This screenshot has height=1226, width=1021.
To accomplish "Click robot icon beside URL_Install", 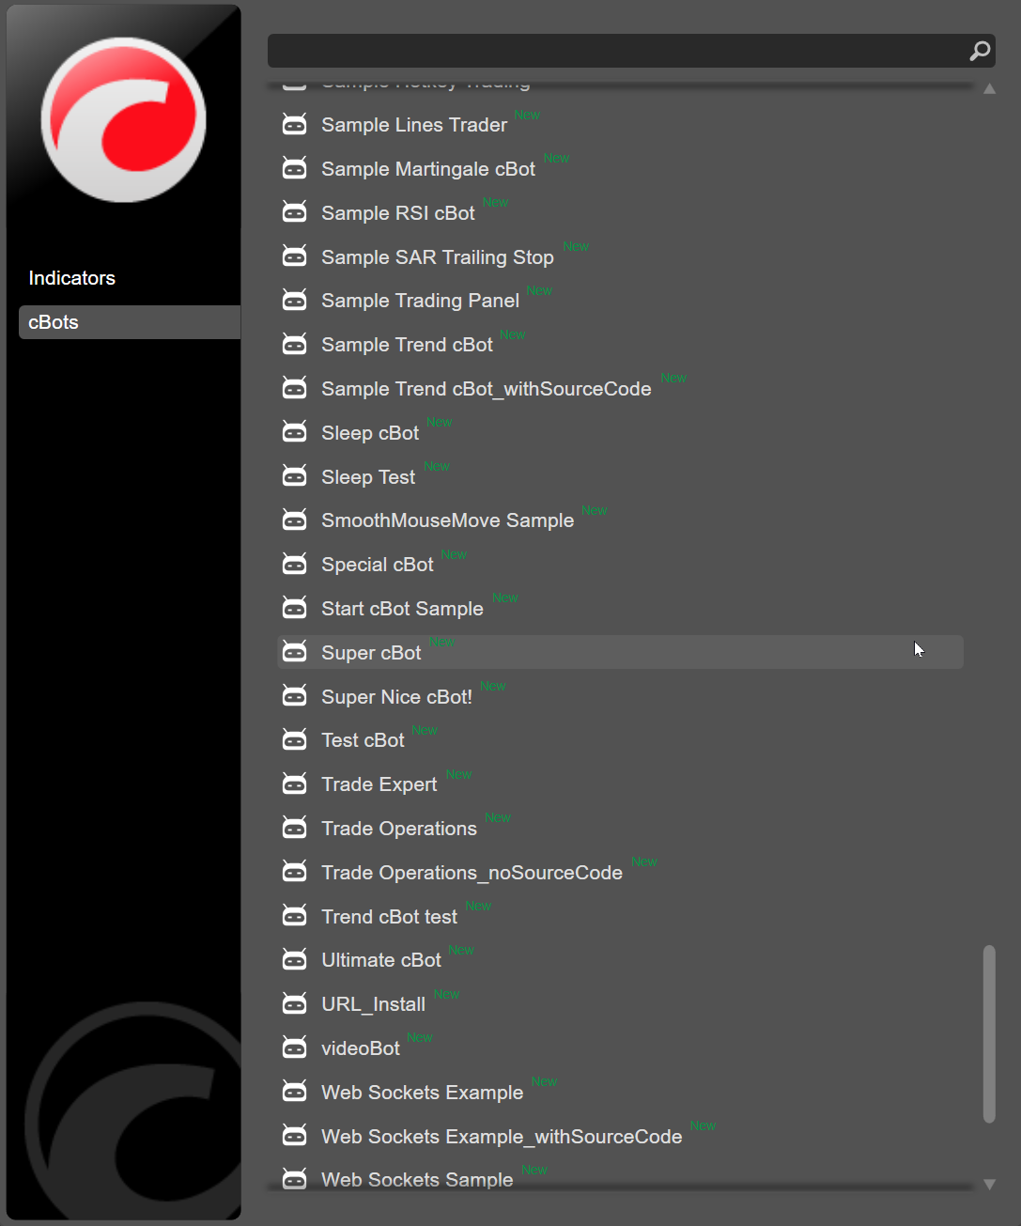I will 295,1004.
